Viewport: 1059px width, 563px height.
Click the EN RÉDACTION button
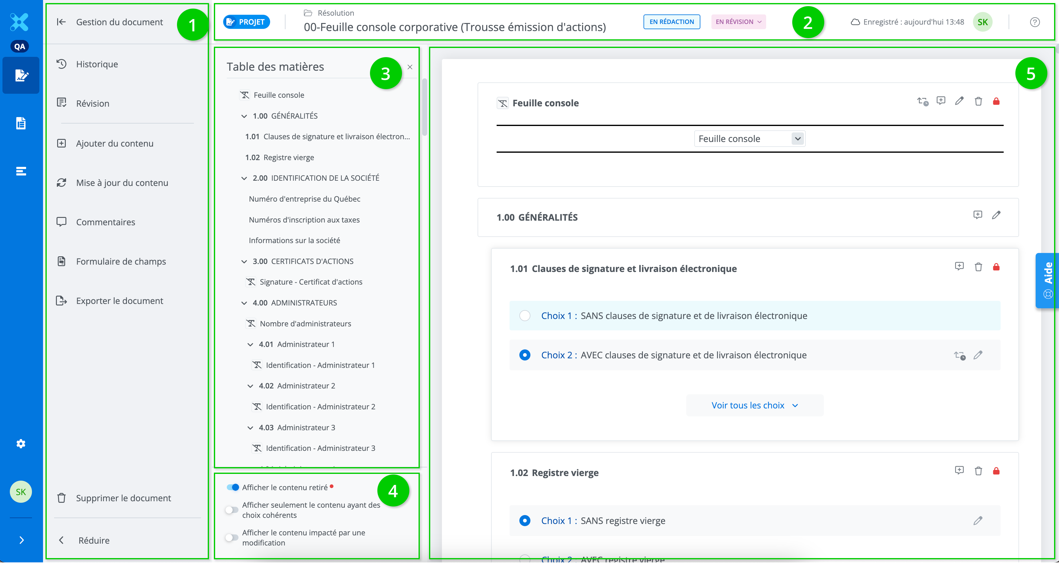[671, 22]
